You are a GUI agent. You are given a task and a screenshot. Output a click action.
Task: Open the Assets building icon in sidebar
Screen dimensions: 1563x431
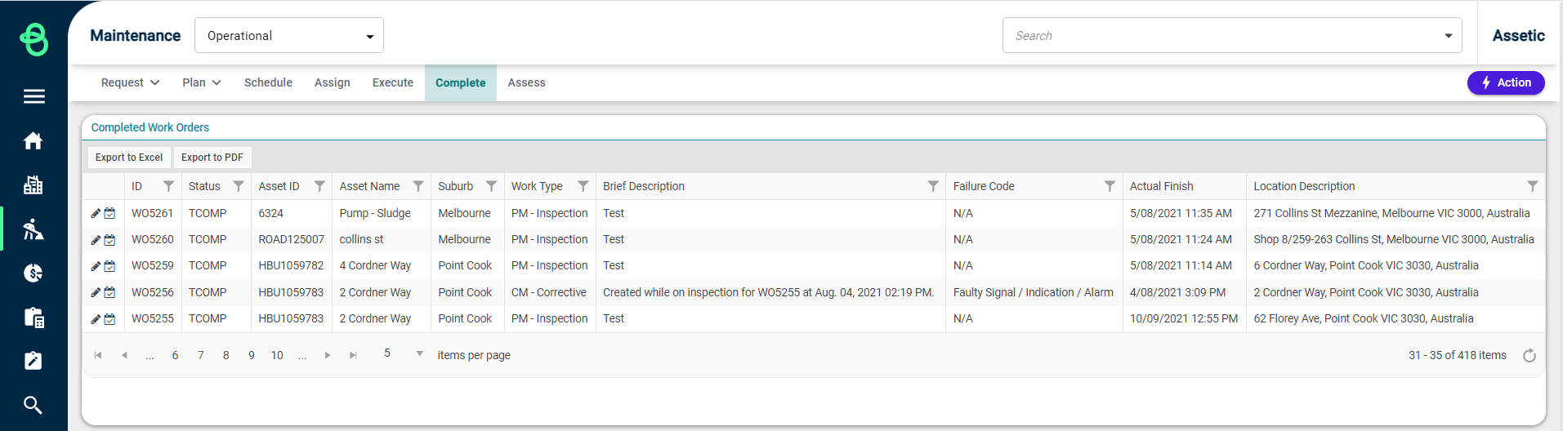33,185
